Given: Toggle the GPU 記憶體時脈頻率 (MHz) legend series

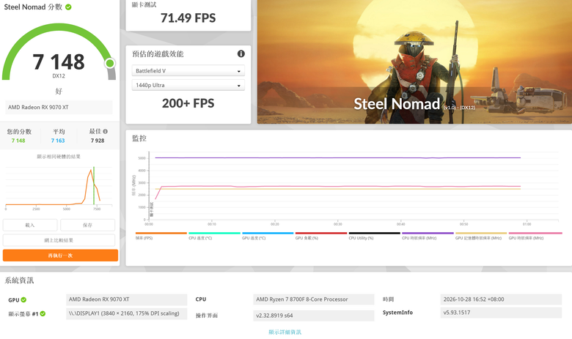Looking at the screenshot, I should click(481, 236).
